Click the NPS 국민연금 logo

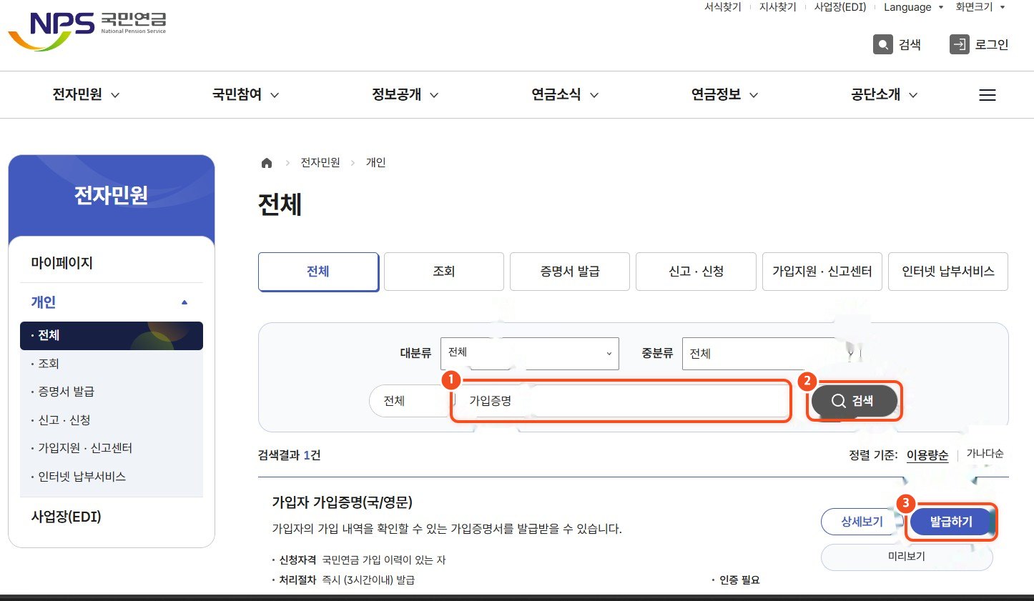click(87, 30)
